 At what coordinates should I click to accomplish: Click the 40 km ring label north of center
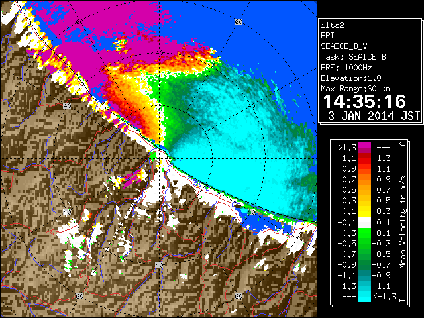(159, 52)
